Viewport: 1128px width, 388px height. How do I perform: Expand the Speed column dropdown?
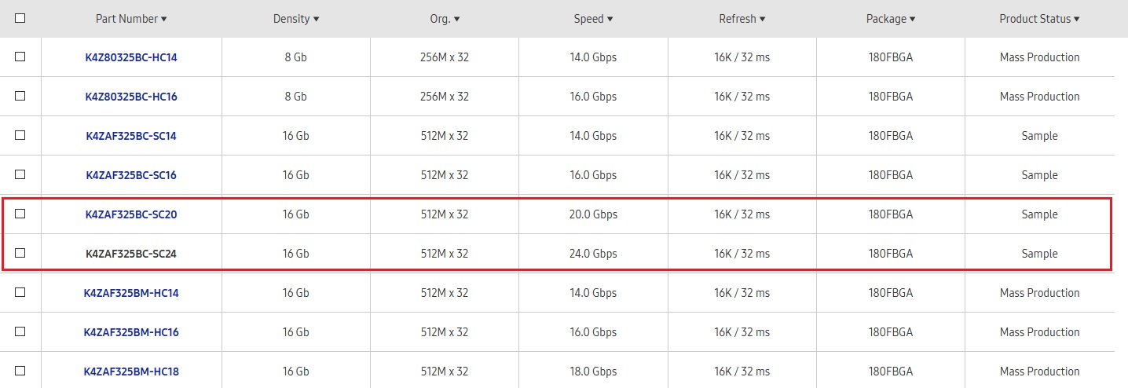pyautogui.click(x=593, y=19)
